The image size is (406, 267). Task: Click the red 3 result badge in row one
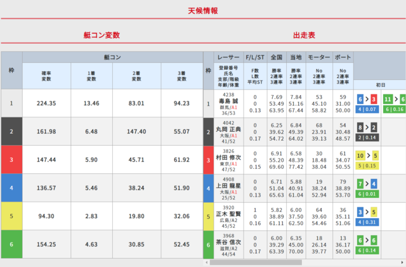(x=374, y=99)
